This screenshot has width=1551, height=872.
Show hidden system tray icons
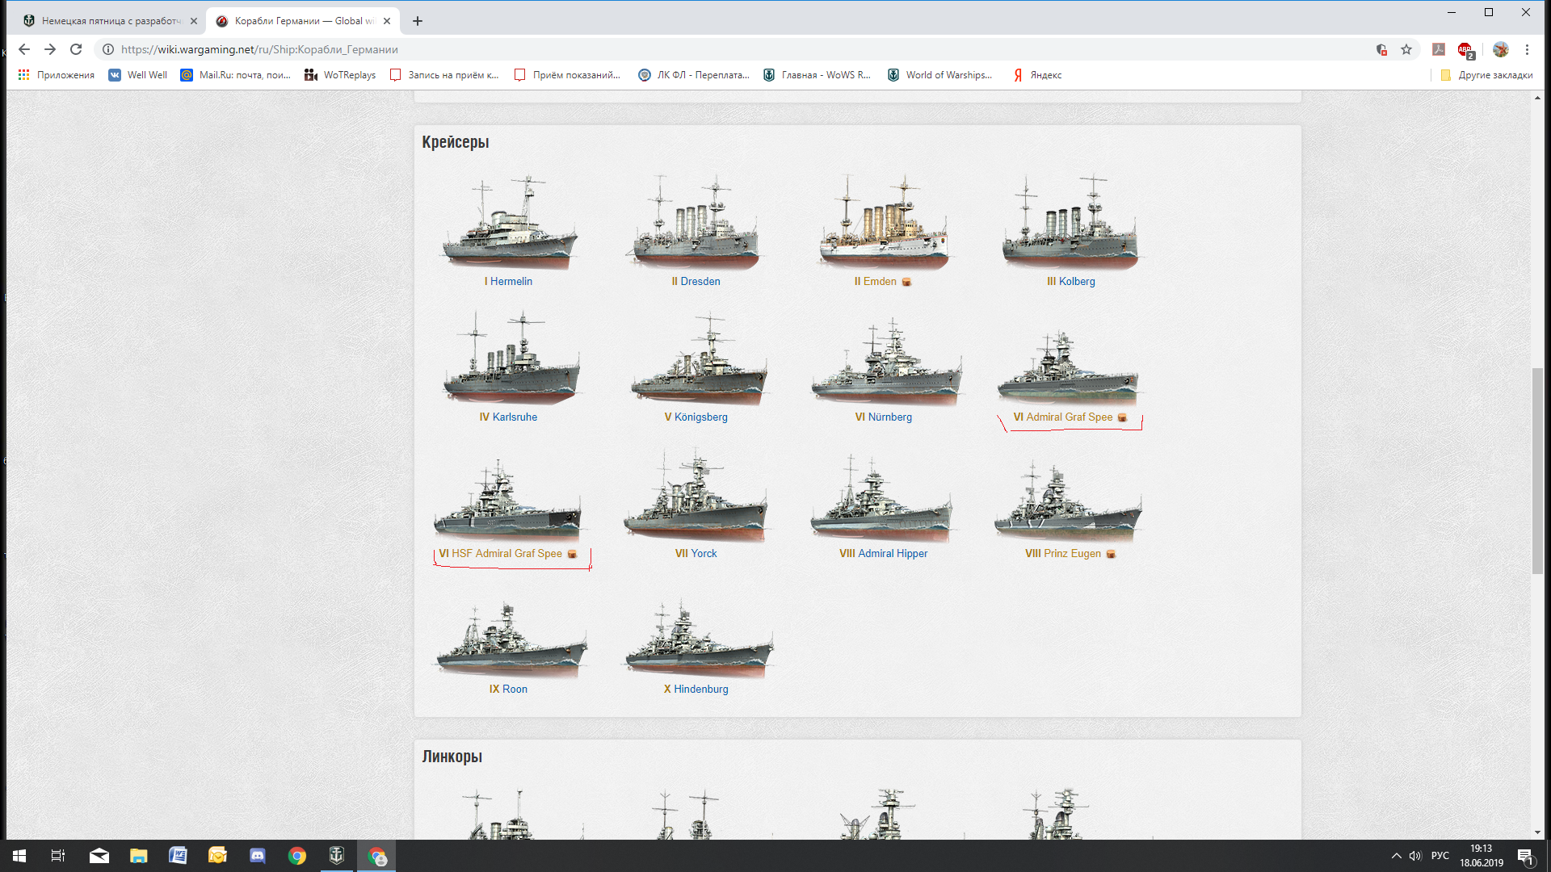[x=1396, y=855]
